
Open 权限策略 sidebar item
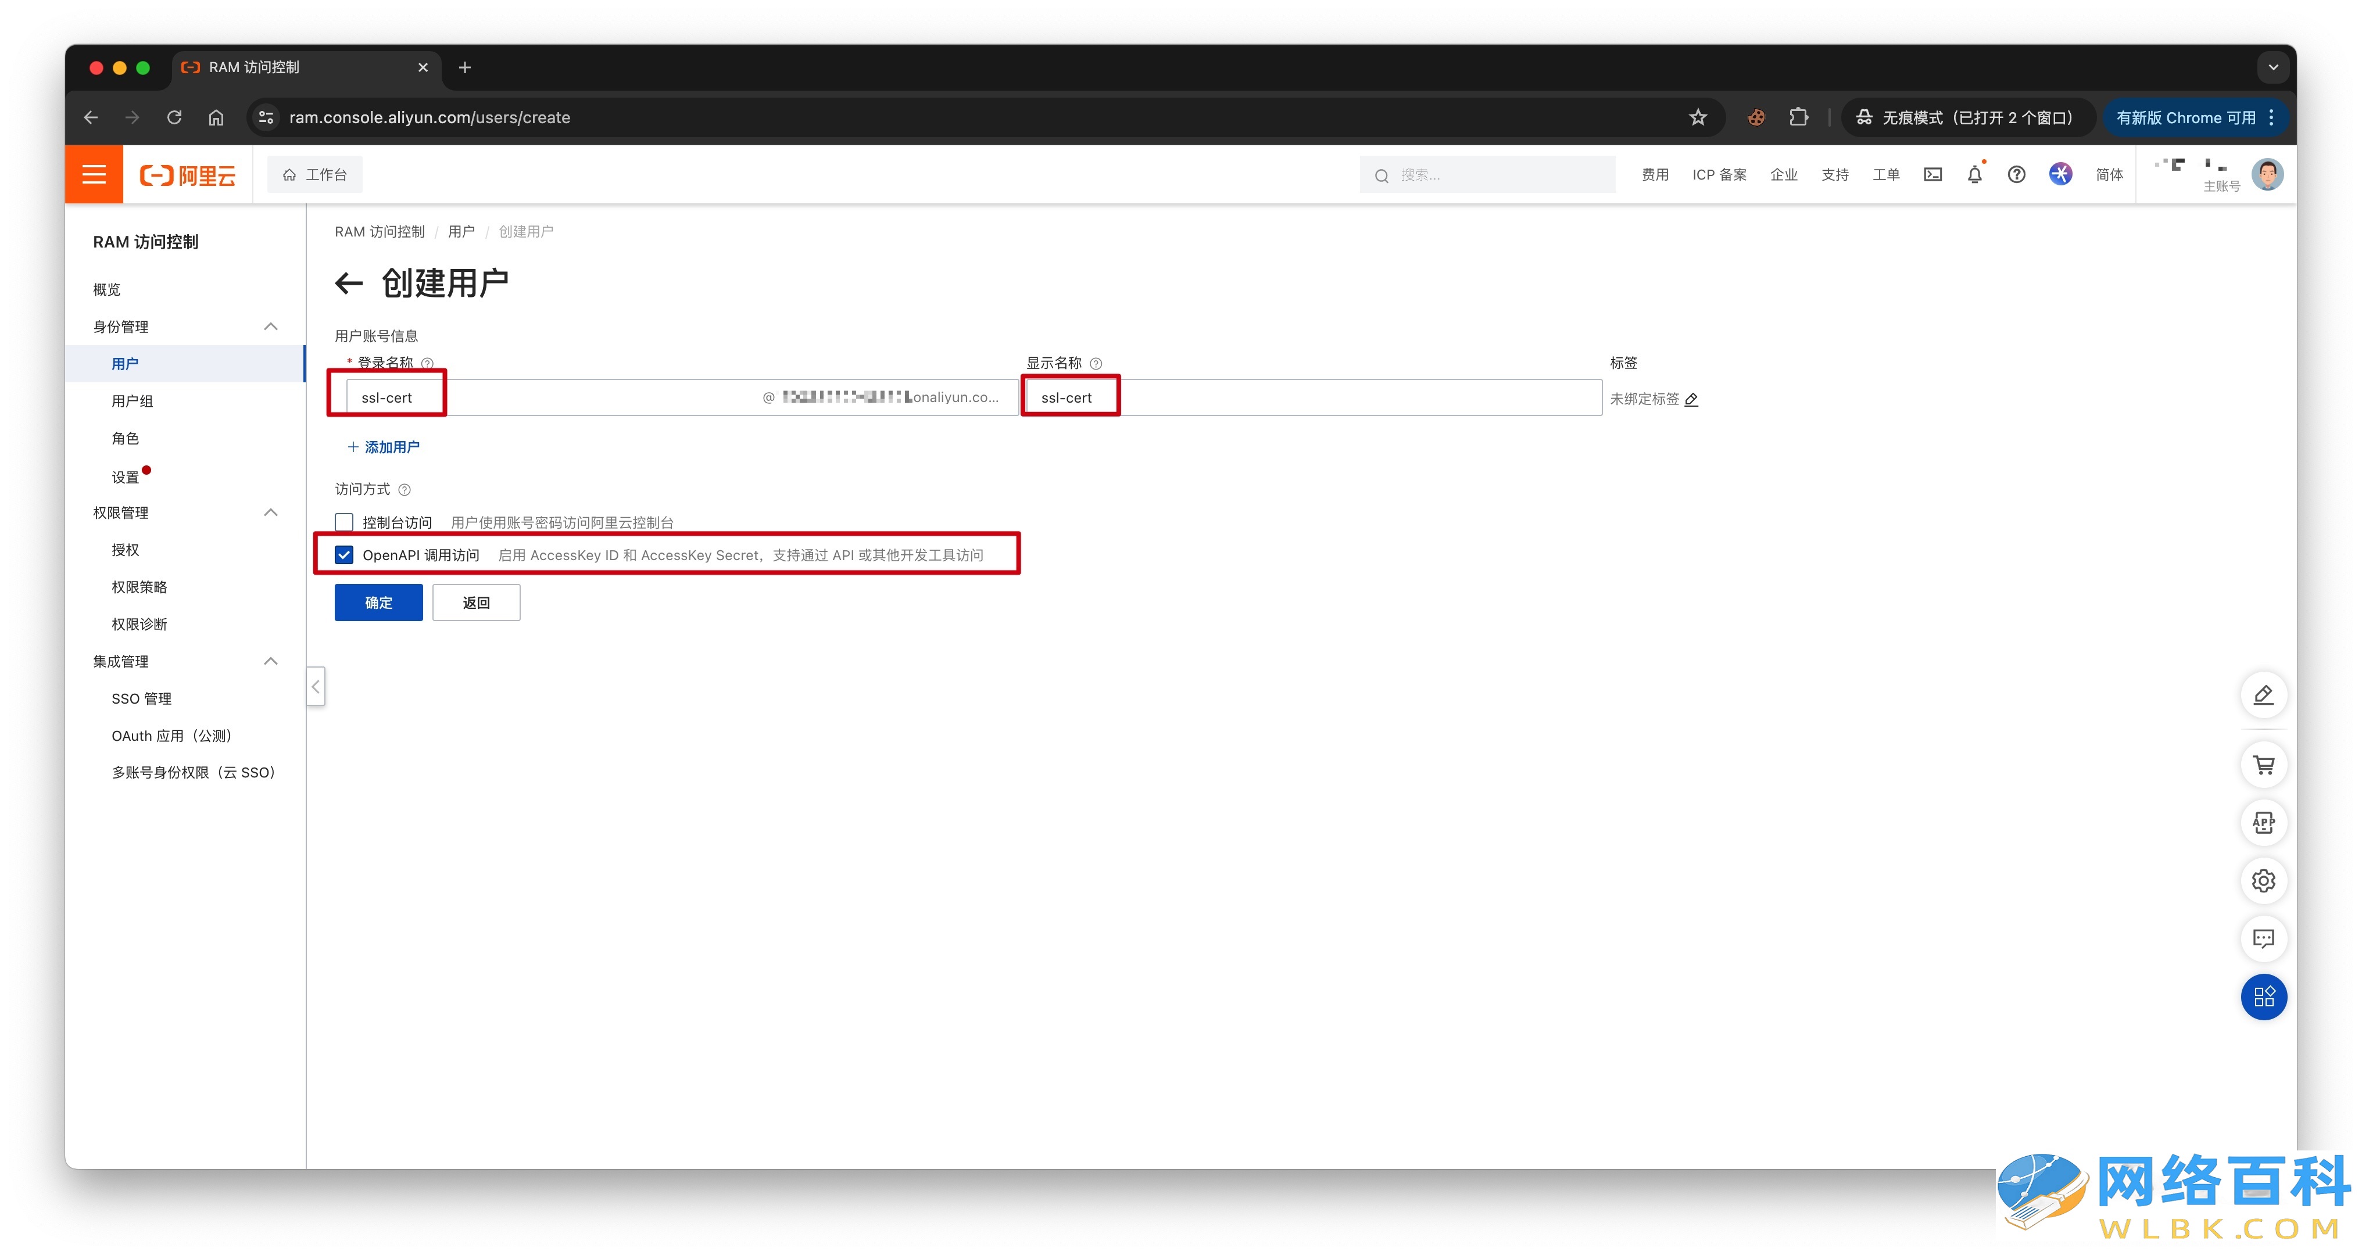pyautogui.click(x=138, y=587)
